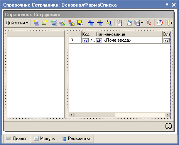Click the Hierarchical view icon
179x145 pixels.
pyautogui.click(x=91, y=23)
